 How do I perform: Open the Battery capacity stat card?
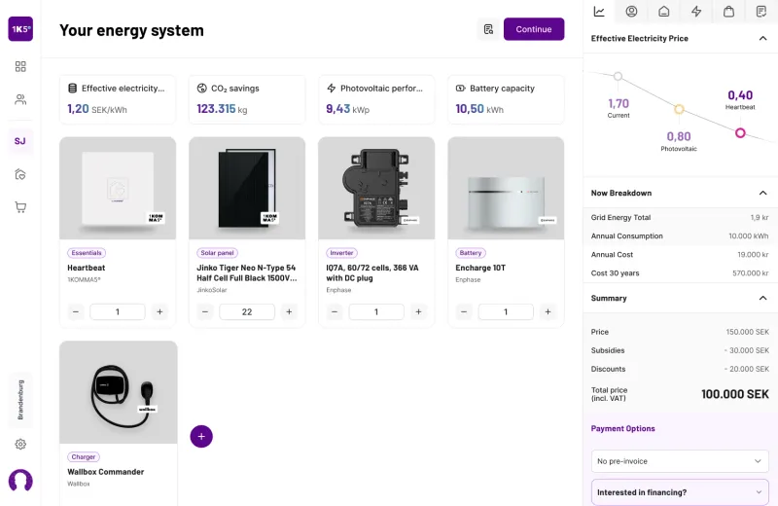tap(506, 99)
